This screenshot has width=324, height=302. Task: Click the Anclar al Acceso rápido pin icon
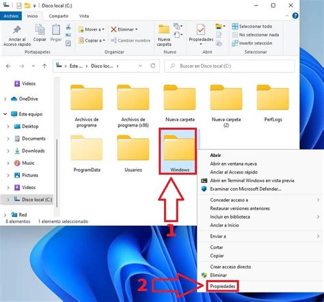coord(17,30)
